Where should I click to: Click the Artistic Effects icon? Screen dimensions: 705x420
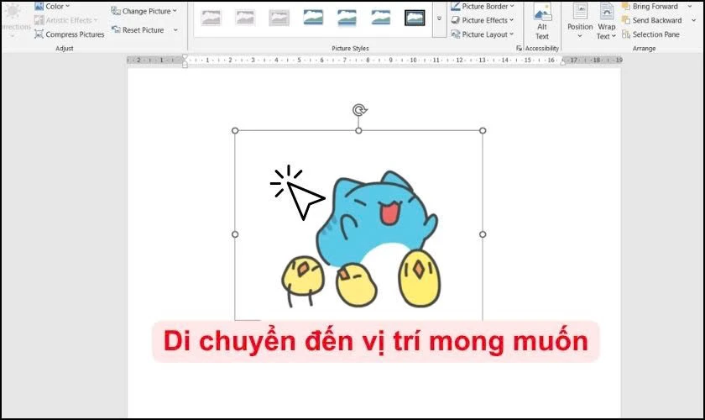pyautogui.click(x=39, y=20)
